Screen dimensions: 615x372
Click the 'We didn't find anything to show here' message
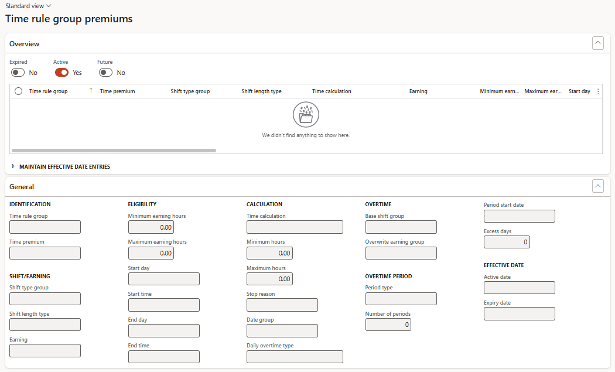[306, 135]
